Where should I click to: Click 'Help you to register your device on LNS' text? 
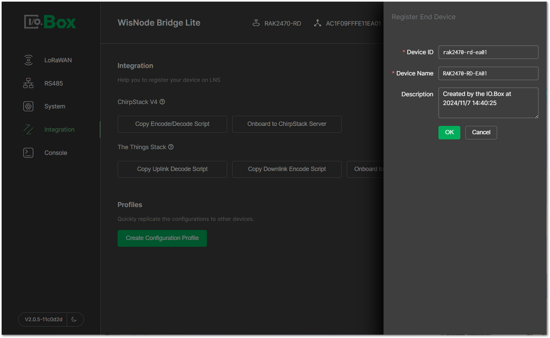pyautogui.click(x=169, y=80)
